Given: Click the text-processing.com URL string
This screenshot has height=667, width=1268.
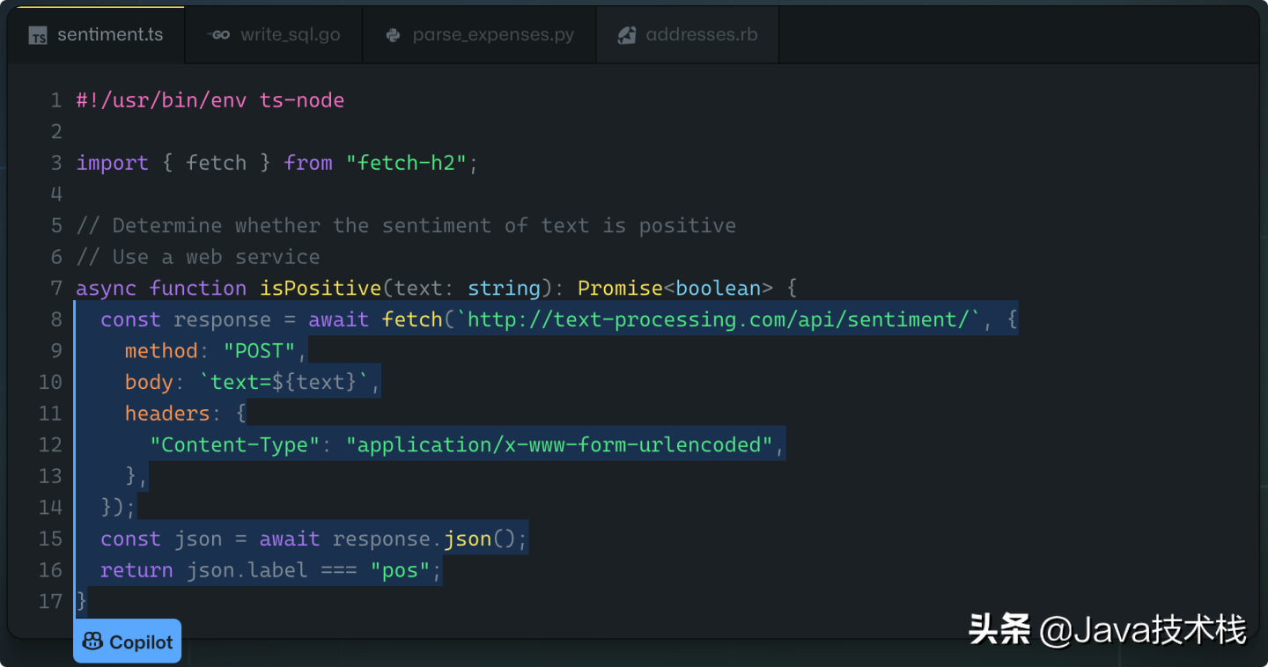Looking at the screenshot, I should [x=718, y=319].
